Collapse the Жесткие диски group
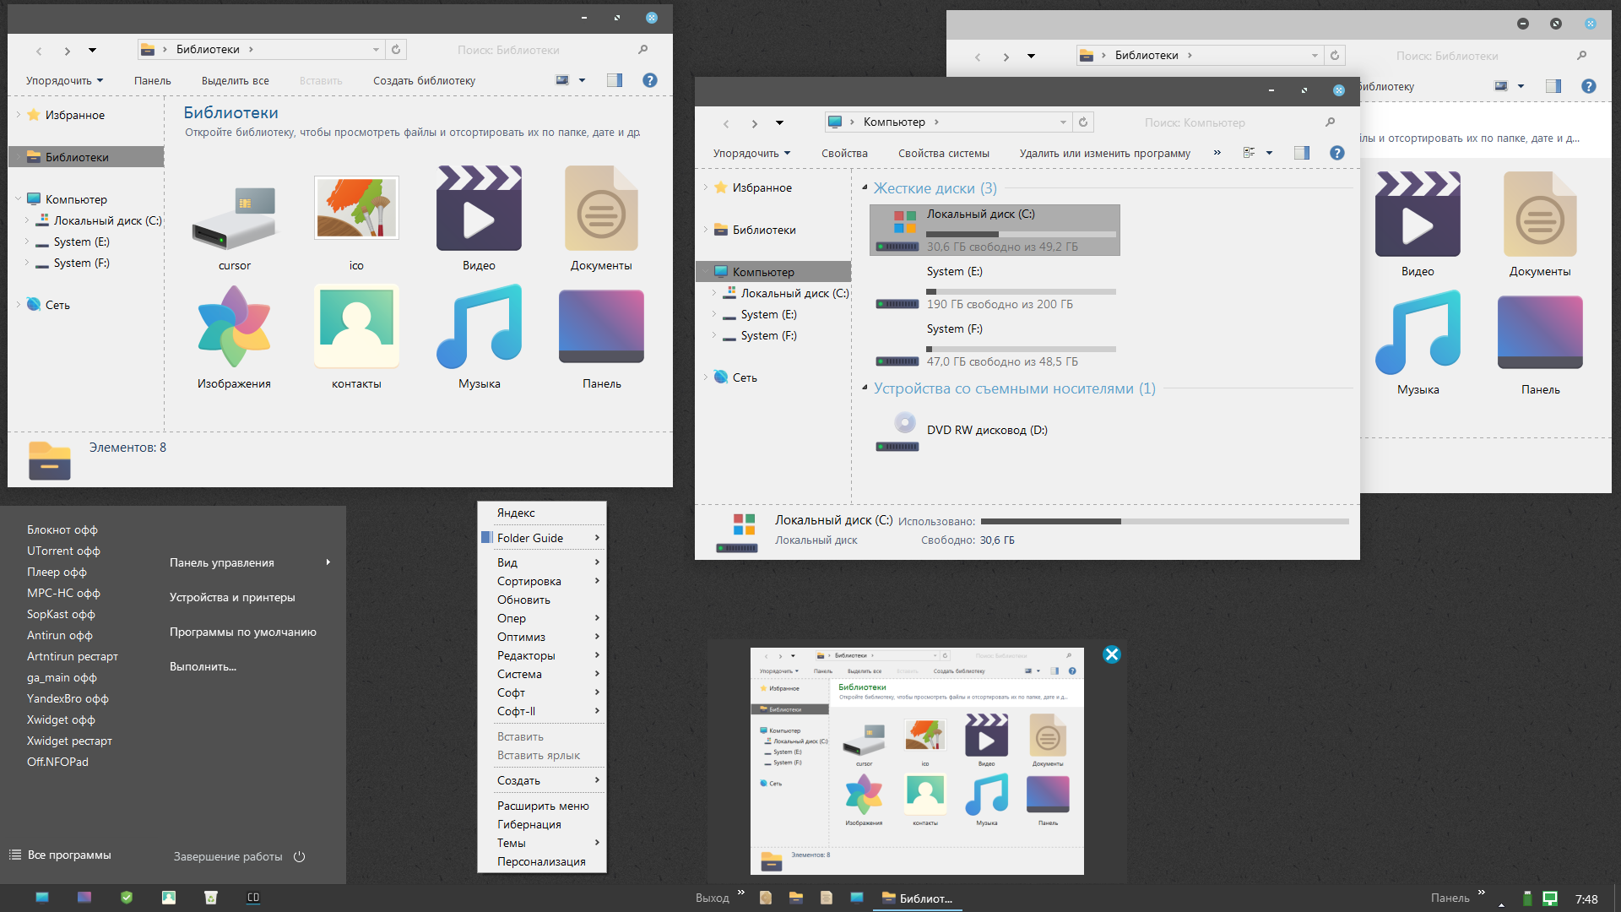Screen dimensions: 1621x912 865,187
